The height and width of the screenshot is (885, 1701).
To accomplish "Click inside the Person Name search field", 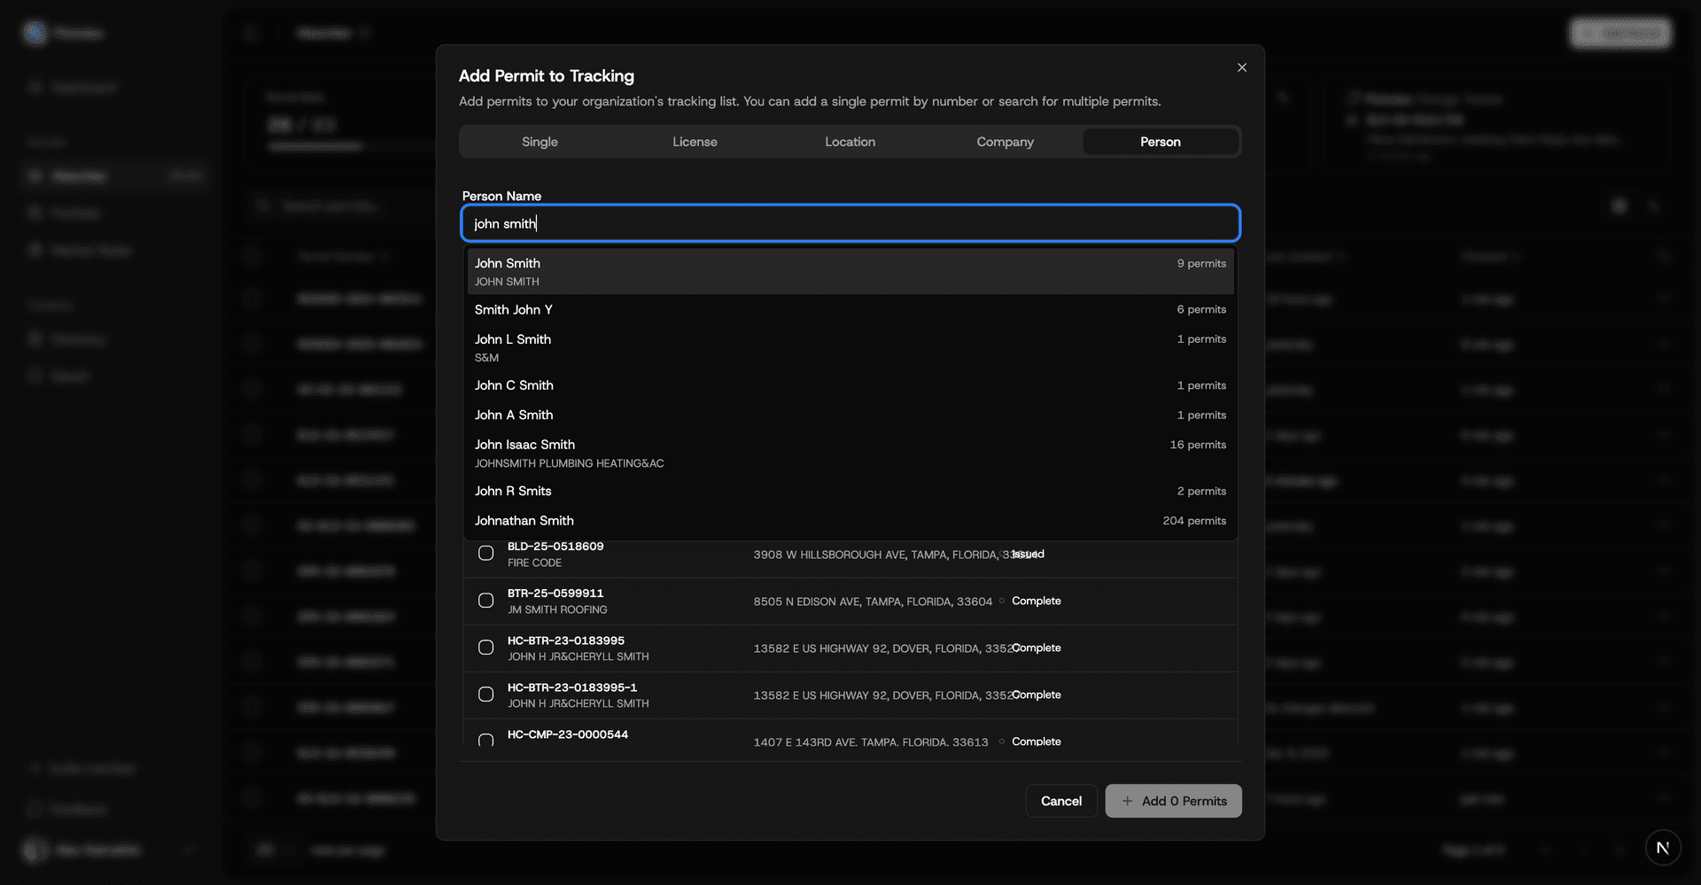I will coord(850,223).
